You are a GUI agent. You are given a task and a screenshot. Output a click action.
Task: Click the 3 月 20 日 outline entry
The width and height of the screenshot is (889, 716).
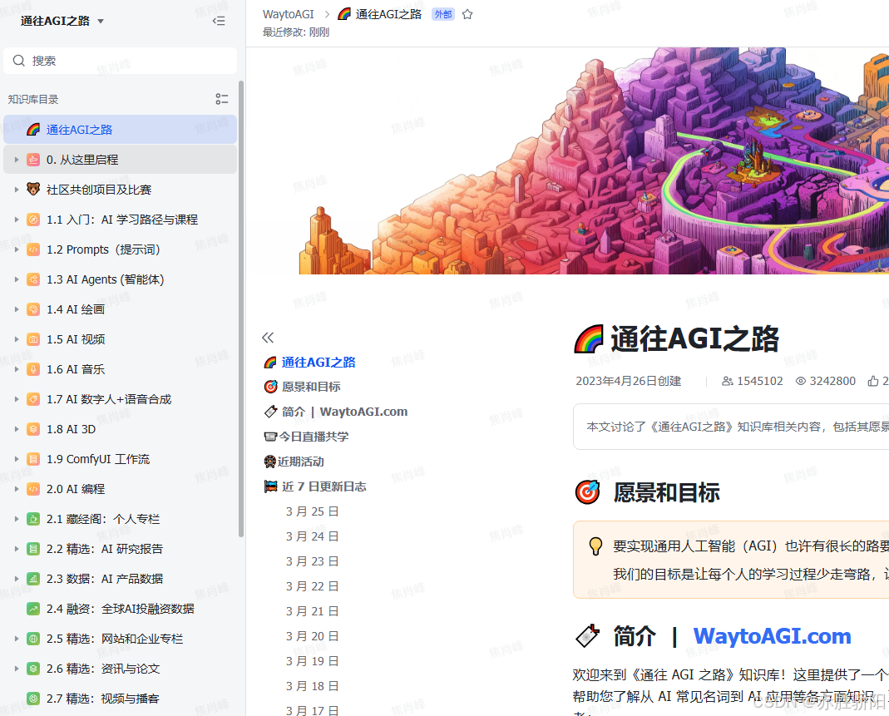312,636
